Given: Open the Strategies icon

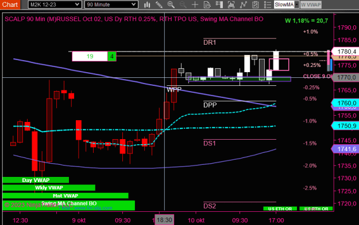Looking at the screenshot, I should point(255,5).
